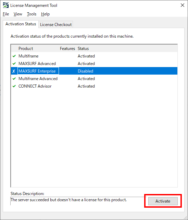Click the green checkmark beside Multiframe
The width and height of the screenshot is (188, 220).
point(14,56)
